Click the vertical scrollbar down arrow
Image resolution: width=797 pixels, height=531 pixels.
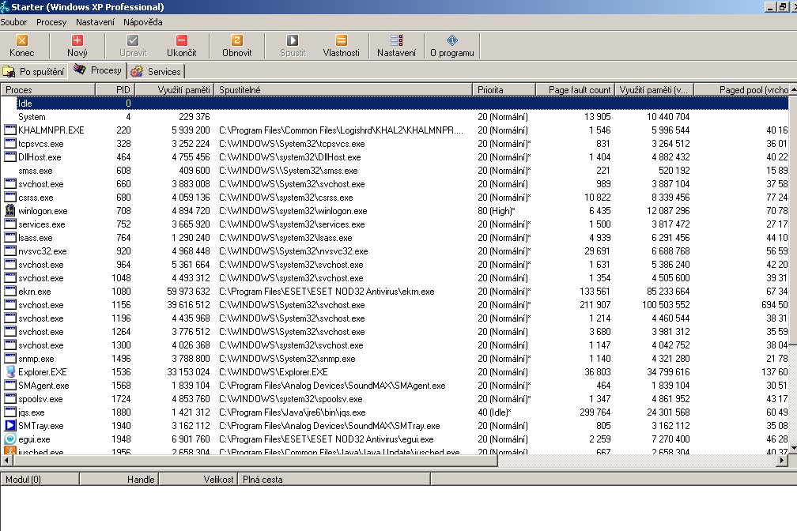click(791, 446)
